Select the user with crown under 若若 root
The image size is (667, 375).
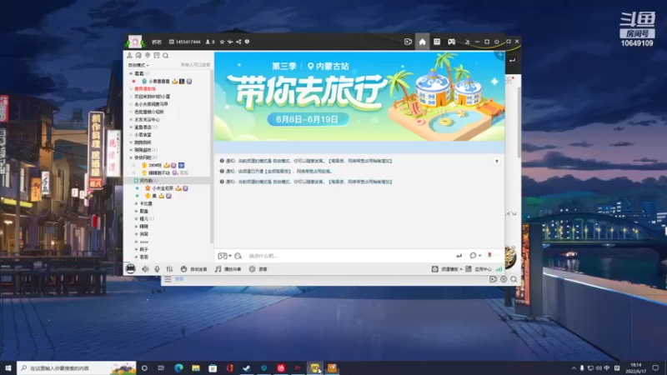(x=158, y=81)
